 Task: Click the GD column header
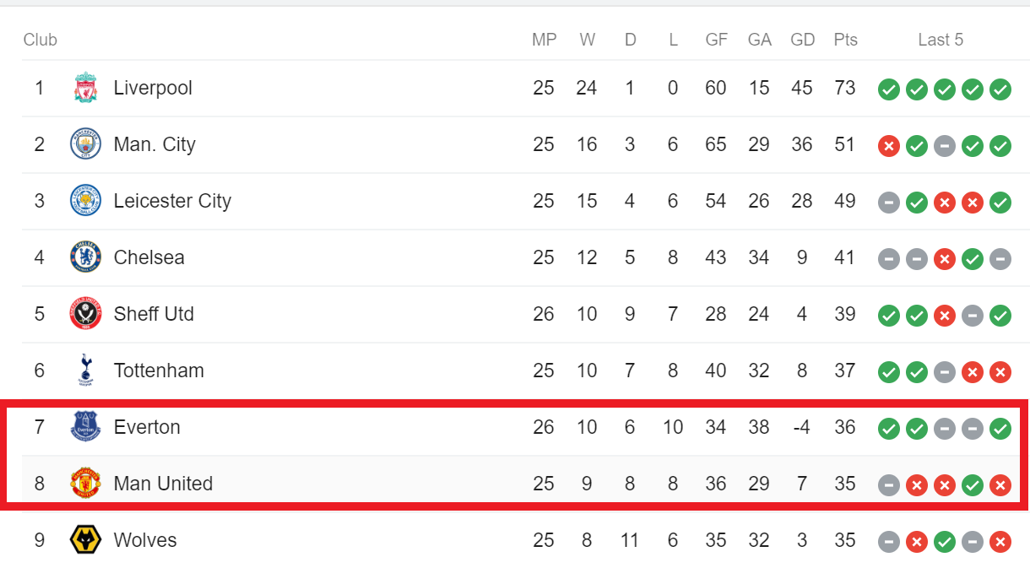802,40
